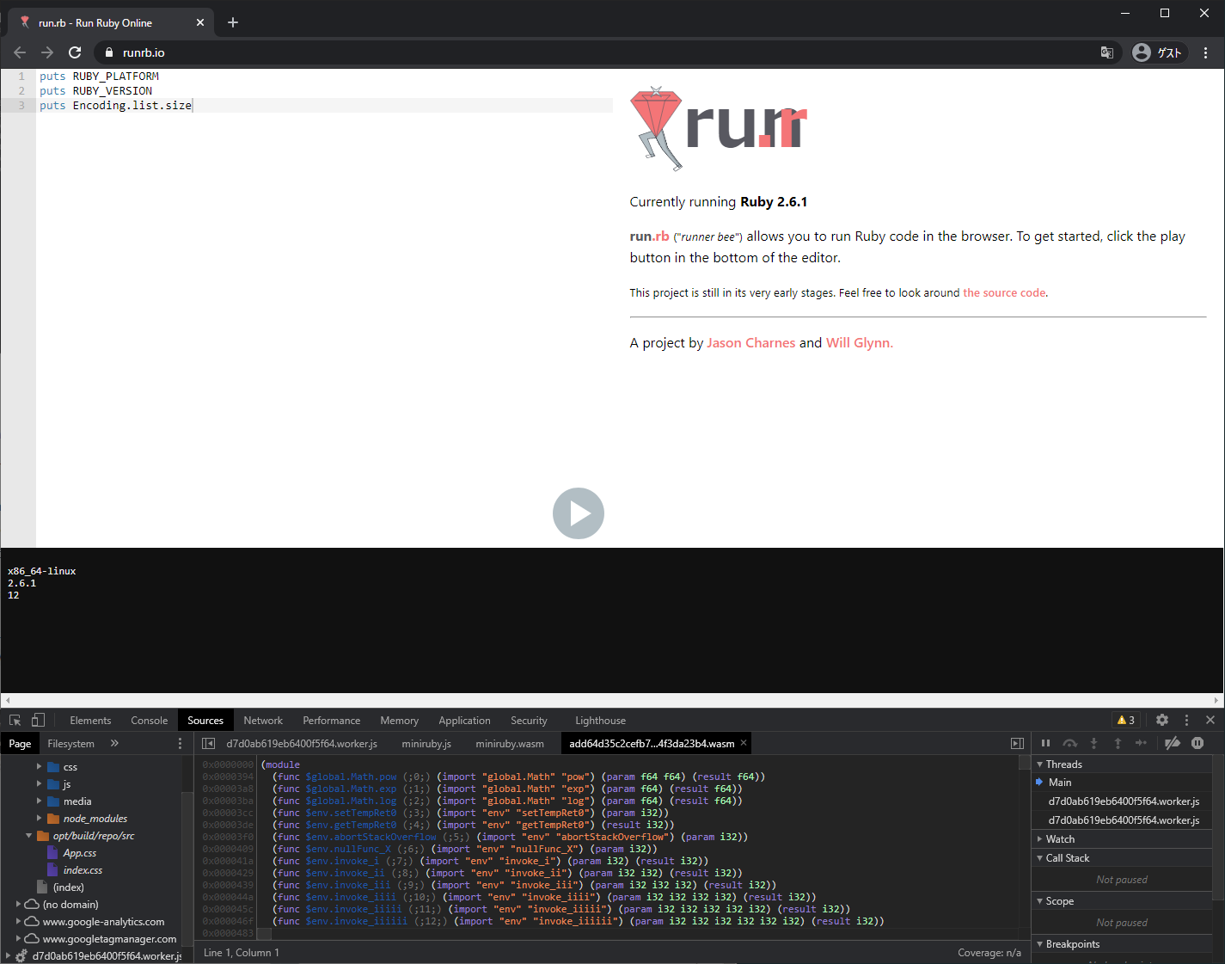Collapse the Call Stack section
This screenshot has height=964, width=1225.
(x=1039, y=858)
